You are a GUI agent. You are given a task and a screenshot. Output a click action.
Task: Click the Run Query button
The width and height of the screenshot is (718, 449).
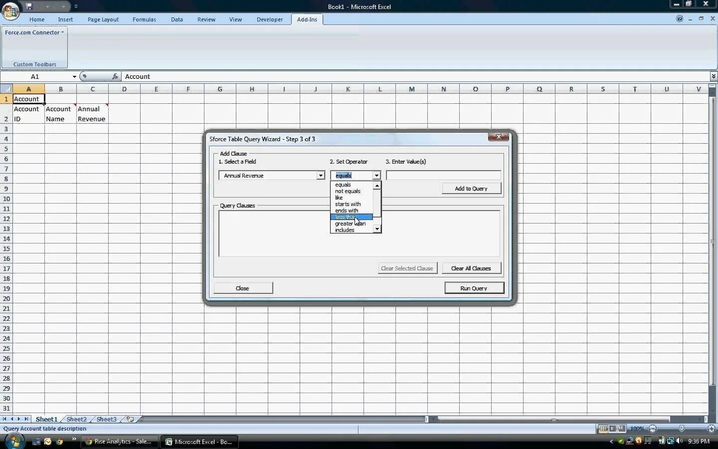point(474,288)
